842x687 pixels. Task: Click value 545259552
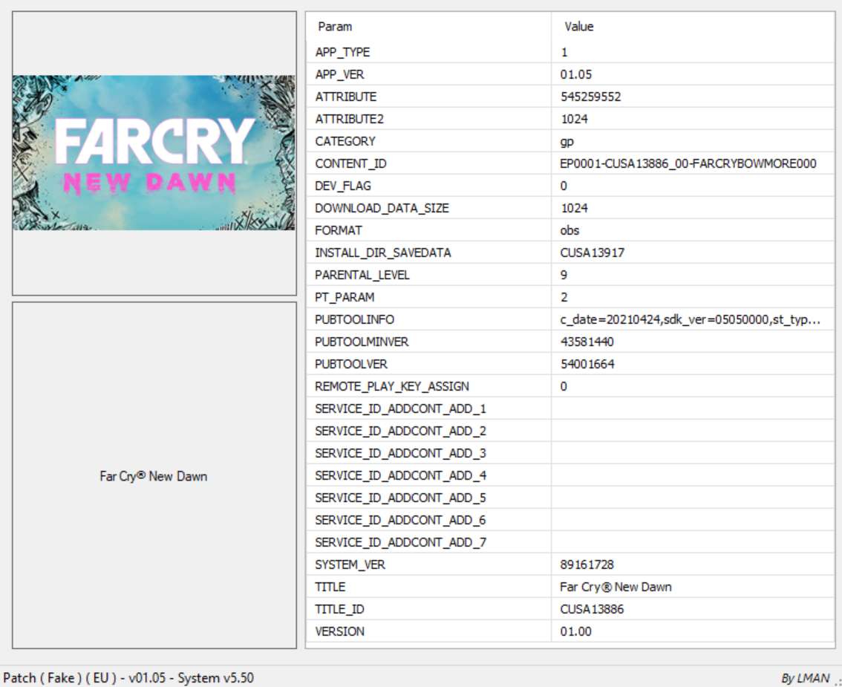[x=591, y=97]
